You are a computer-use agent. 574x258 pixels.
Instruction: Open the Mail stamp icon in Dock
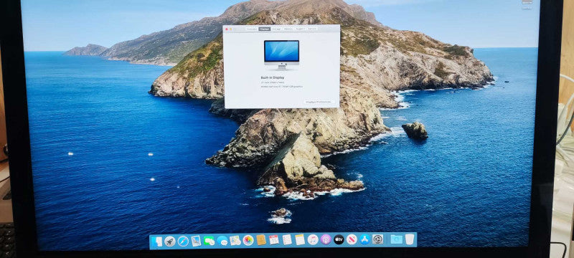point(196,241)
